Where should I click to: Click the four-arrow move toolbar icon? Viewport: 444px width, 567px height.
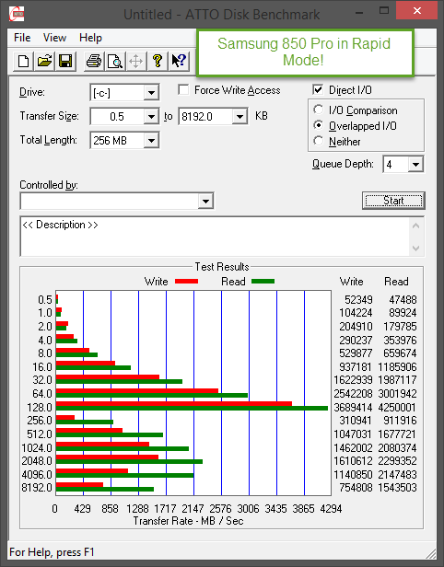pos(135,61)
